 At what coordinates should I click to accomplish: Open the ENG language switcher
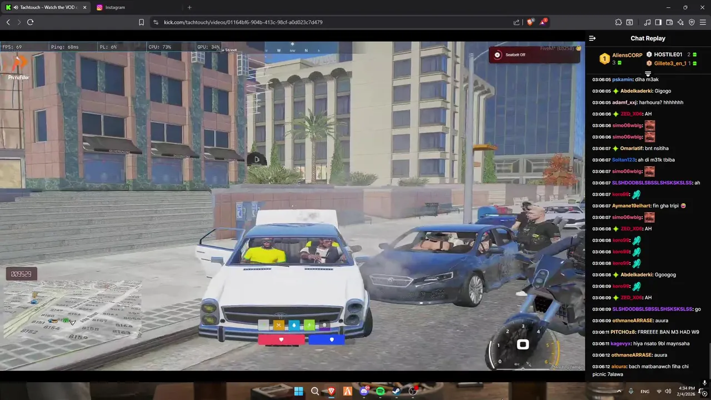tap(645, 391)
